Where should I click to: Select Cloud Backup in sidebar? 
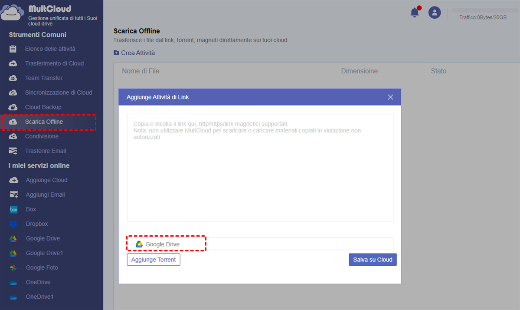pyautogui.click(x=43, y=107)
